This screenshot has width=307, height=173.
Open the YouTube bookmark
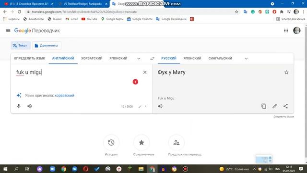pyautogui.click(x=89, y=19)
